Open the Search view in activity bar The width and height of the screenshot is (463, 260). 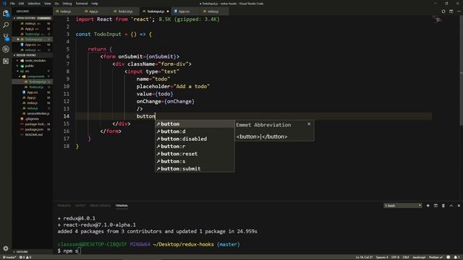click(x=6, y=25)
